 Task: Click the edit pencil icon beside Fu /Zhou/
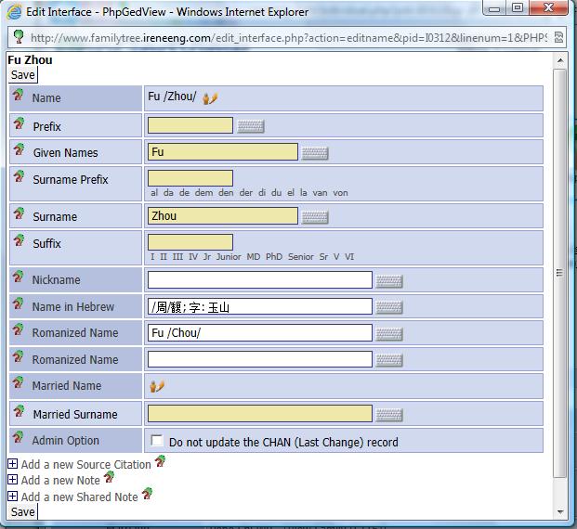click(x=211, y=97)
